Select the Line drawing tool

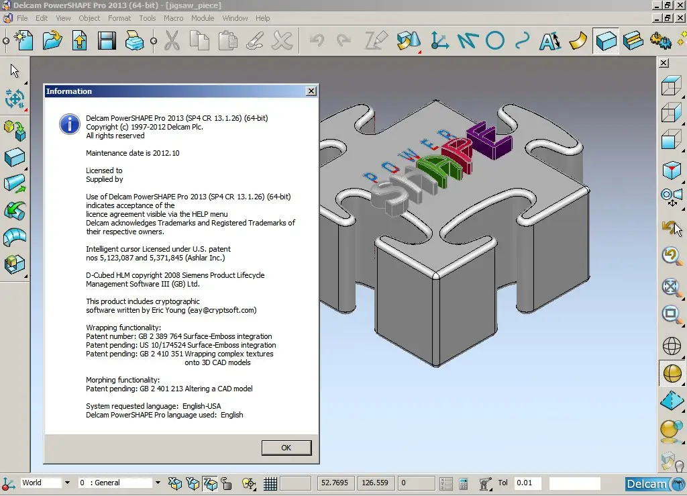[x=468, y=41]
